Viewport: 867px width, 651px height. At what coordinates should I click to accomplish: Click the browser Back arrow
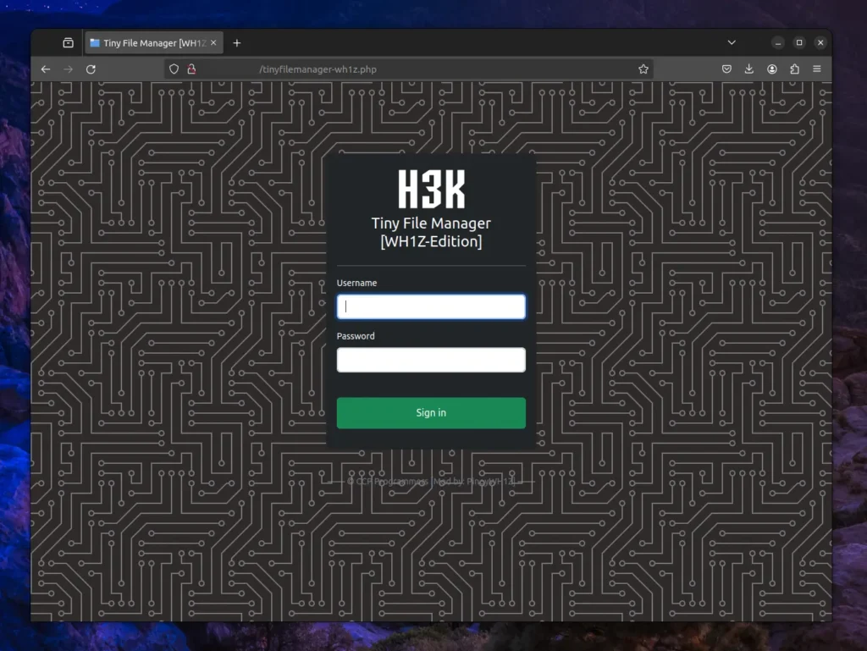coord(46,69)
